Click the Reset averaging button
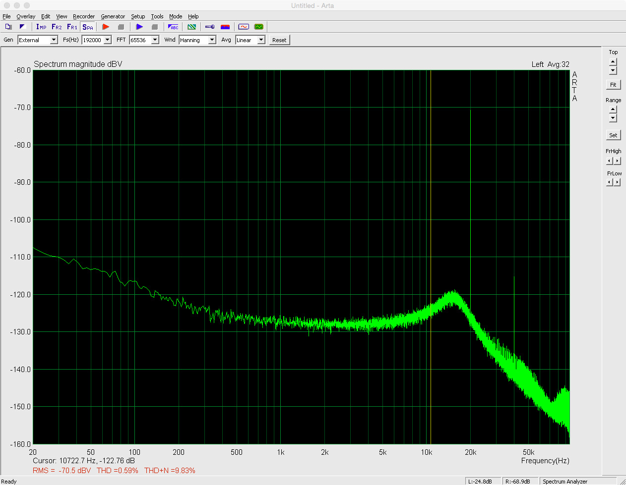 (x=279, y=40)
